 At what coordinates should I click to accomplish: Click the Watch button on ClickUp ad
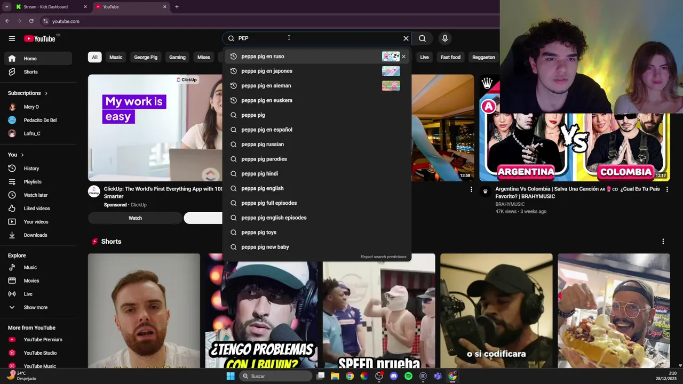point(135,218)
